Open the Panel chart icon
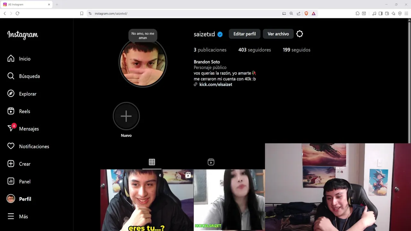The image size is (411, 231). [11, 181]
